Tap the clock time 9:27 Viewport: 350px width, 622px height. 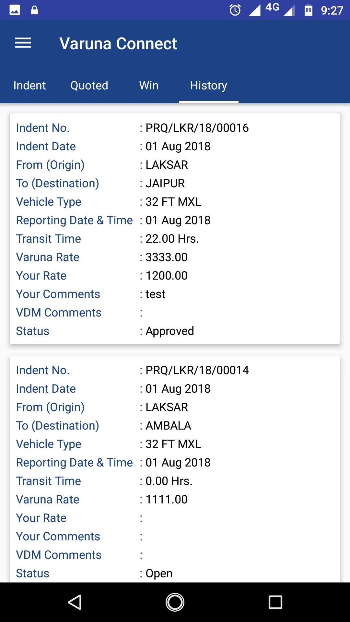pyautogui.click(x=332, y=10)
